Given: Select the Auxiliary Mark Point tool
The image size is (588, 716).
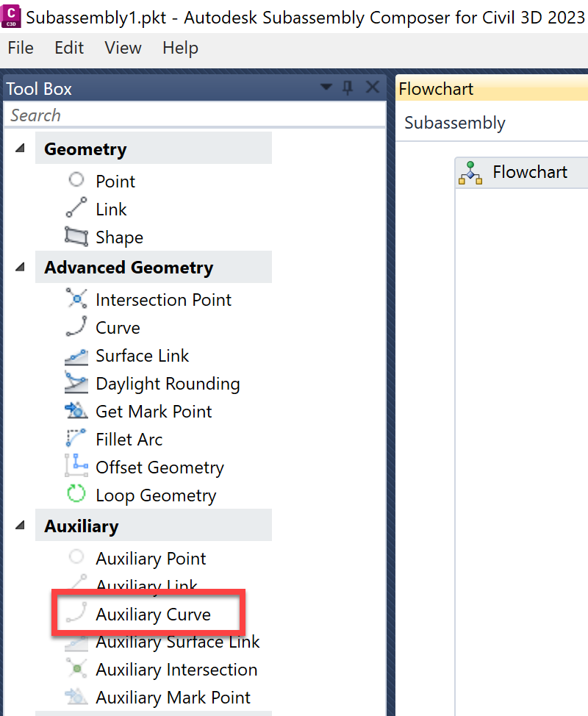Looking at the screenshot, I should click(x=173, y=697).
